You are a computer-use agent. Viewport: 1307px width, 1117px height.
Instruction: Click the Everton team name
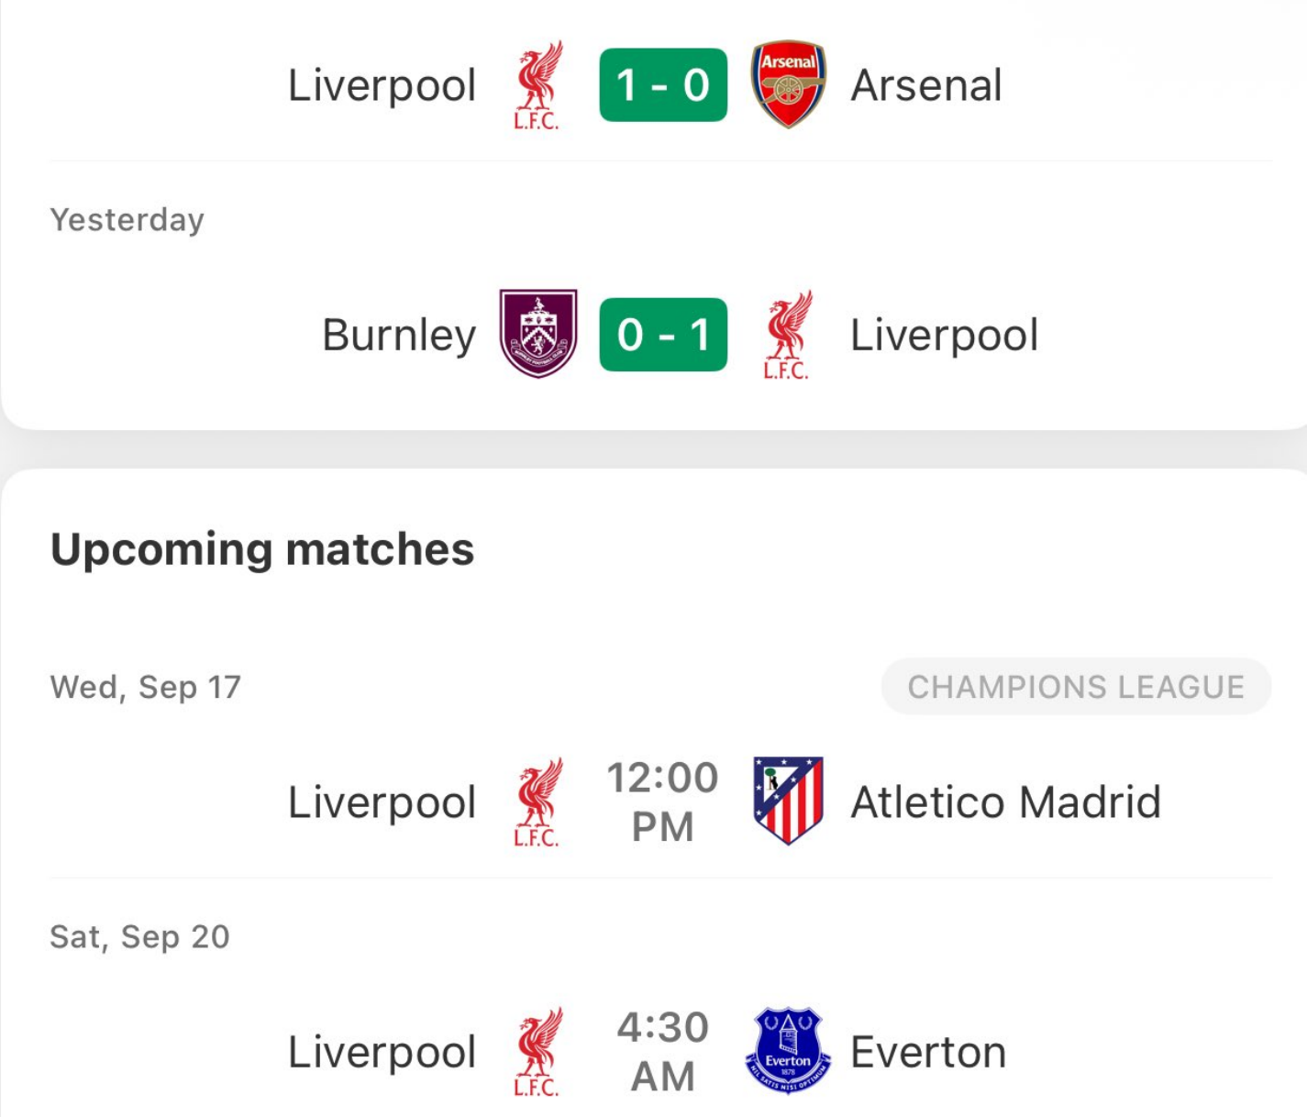click(x=928, y=1052)
